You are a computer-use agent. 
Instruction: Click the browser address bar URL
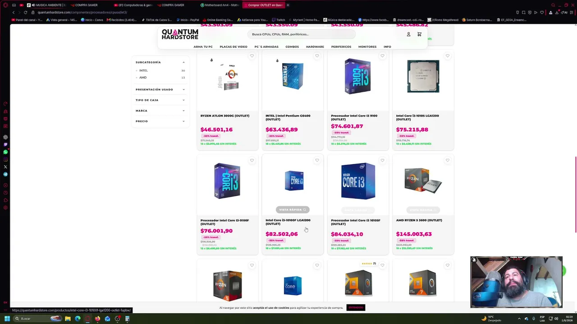coord(82,12)
